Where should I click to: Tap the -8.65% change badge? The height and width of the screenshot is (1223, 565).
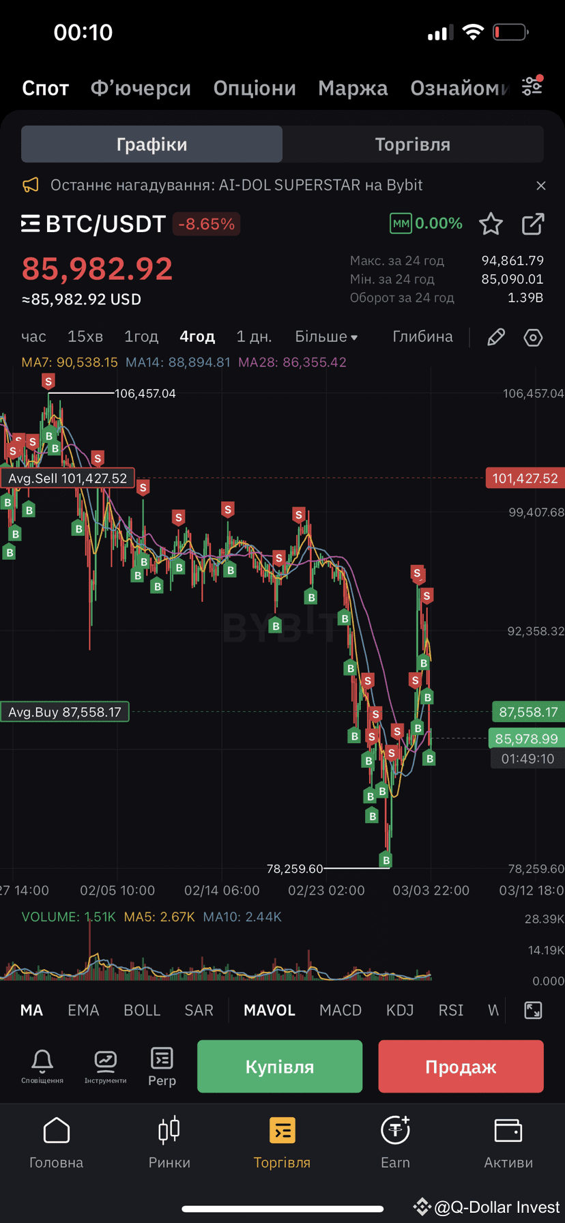[x=206, y=224]
